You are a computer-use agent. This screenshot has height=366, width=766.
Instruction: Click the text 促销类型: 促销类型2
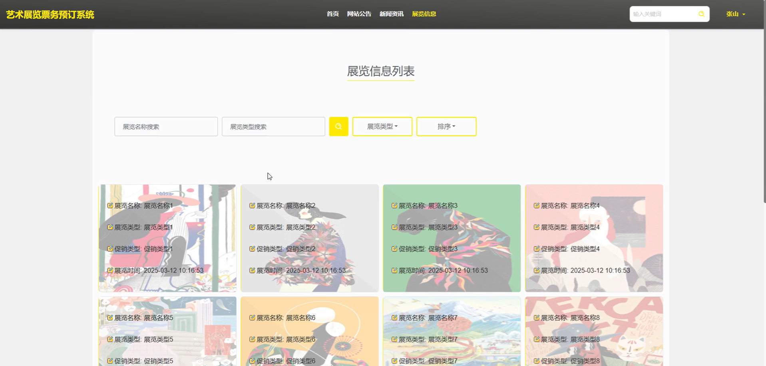[x=286, y=249]
